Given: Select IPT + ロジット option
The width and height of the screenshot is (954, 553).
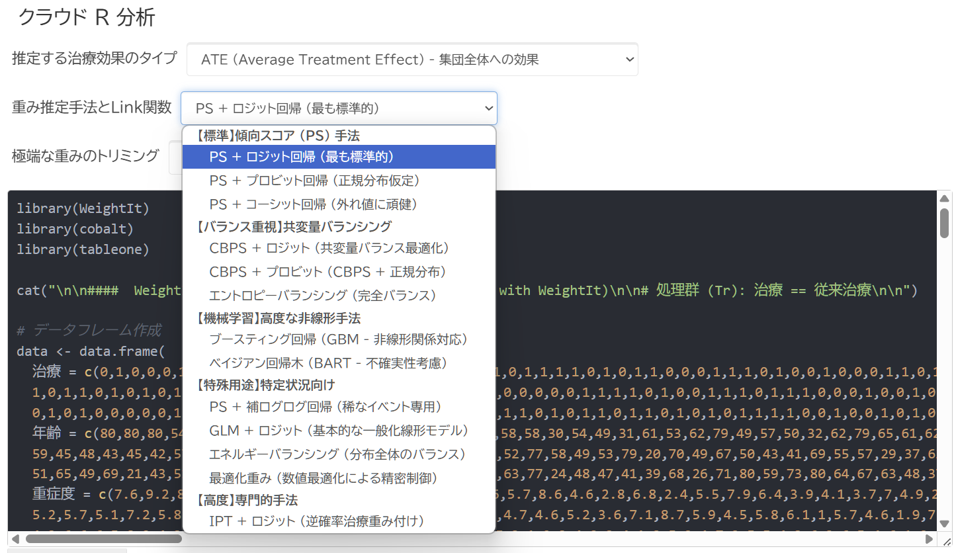Looking at the screenshot, I should [x=316, y=521].
